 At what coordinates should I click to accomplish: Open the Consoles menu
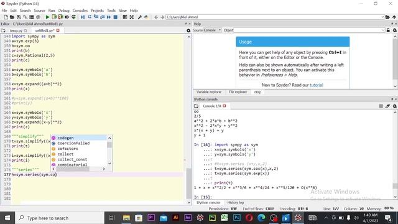click(80, 11)
